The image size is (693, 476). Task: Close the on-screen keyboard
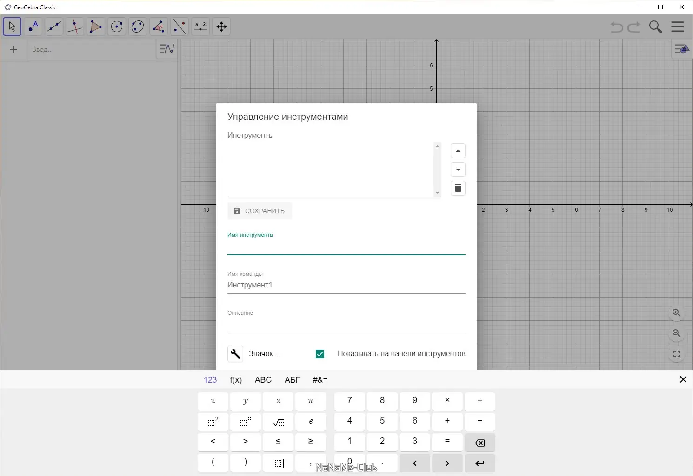683,379
